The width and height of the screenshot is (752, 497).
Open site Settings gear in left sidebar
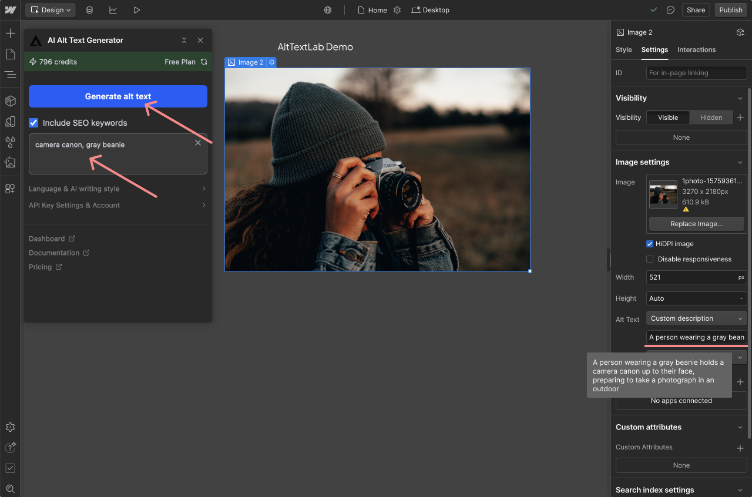pyautogui.click(x=10, y=427)
